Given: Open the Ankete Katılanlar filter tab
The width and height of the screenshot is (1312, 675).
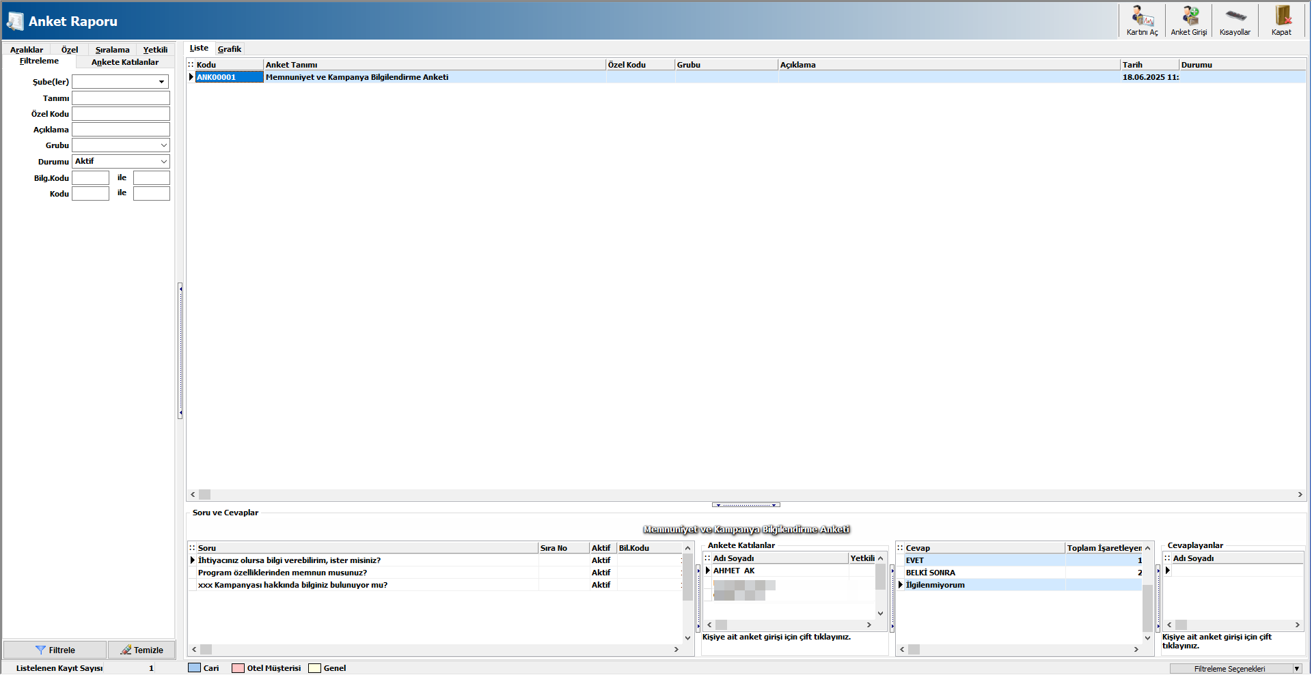Looking at the screenshot, I should pos(125,62).
